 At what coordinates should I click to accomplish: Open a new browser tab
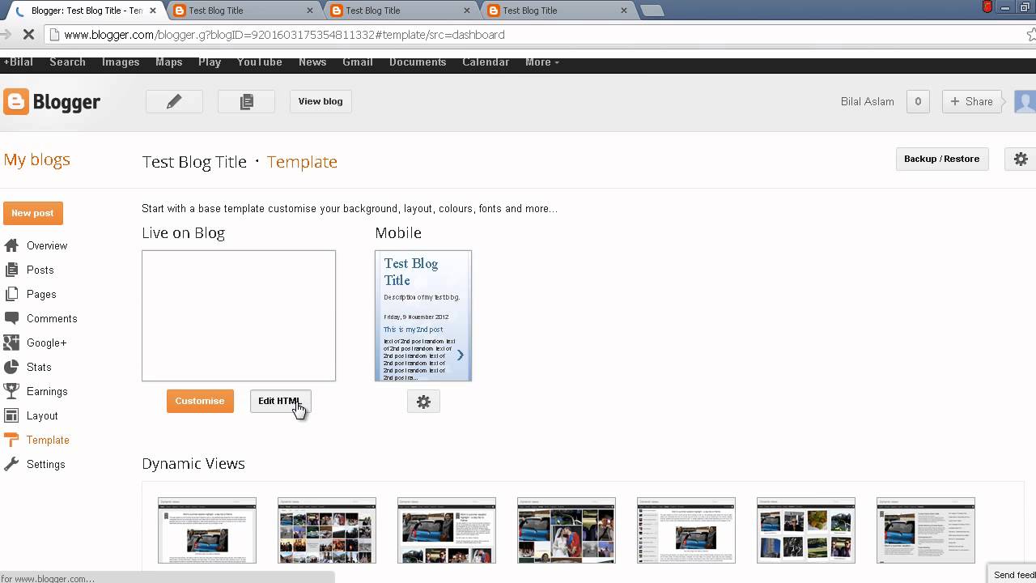[652, 11]
